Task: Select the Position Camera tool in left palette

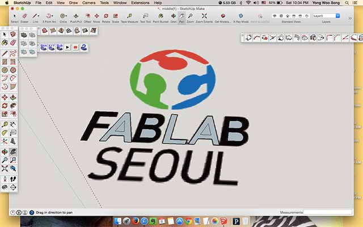Action: pos(5,179)
